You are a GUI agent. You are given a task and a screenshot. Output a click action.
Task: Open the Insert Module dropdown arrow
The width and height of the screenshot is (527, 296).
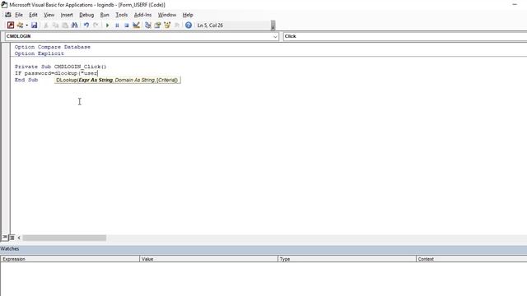pyautogui.click(x=26, y=25)
